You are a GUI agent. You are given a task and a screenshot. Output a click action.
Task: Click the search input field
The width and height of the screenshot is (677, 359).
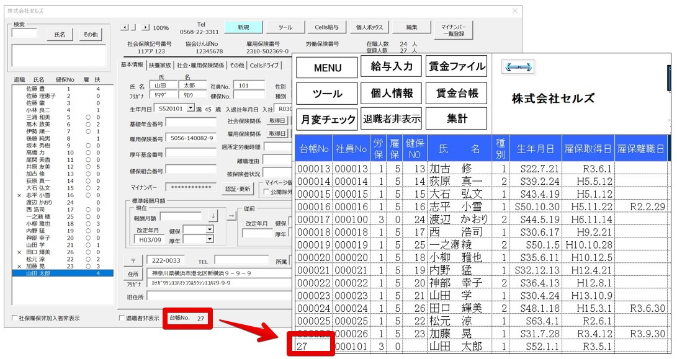tap(24, 33)
